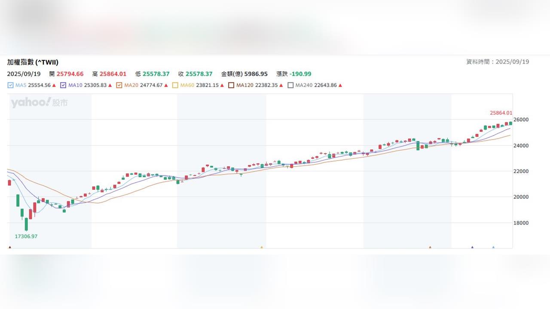Click the open price 25794.66
The image size is (550, 309).
(x=70, y=74)
